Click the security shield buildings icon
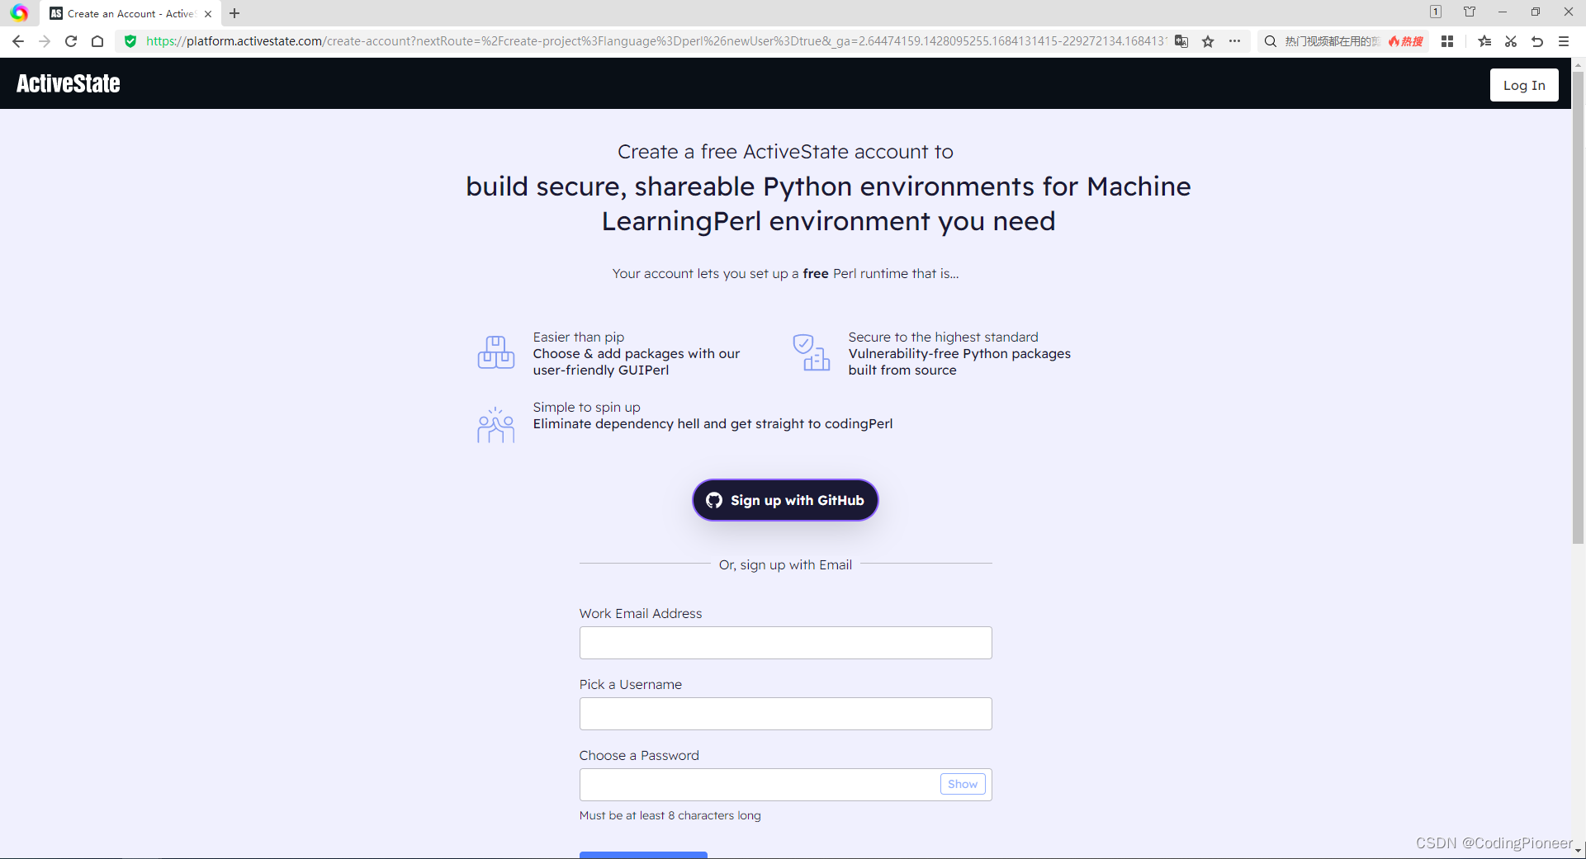1586x859 pixels. coord(812,352)
